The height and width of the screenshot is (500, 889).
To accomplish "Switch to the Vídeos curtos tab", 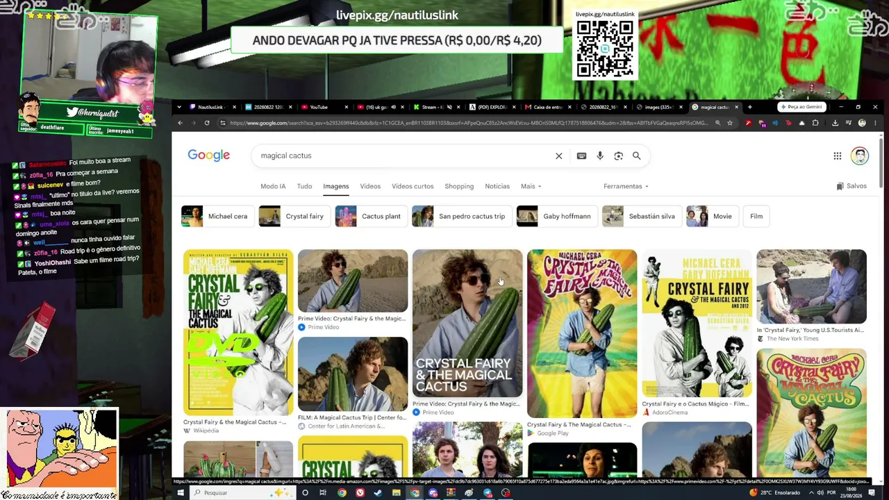I will coord(413,186).
